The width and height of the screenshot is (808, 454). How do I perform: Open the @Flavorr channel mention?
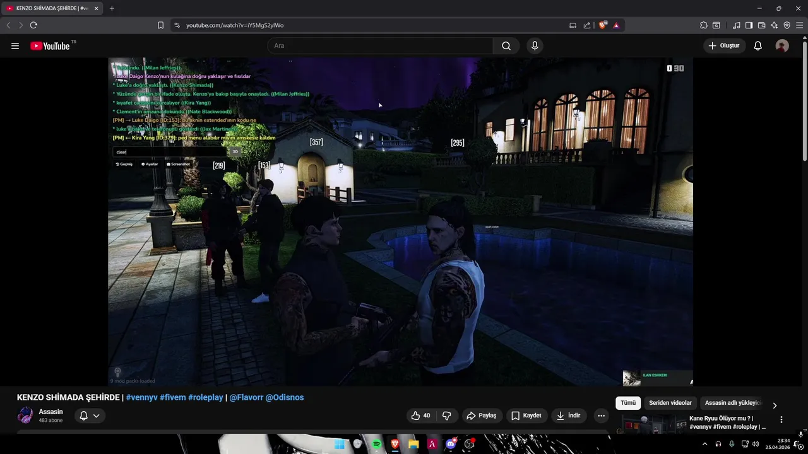click(246, 397)
